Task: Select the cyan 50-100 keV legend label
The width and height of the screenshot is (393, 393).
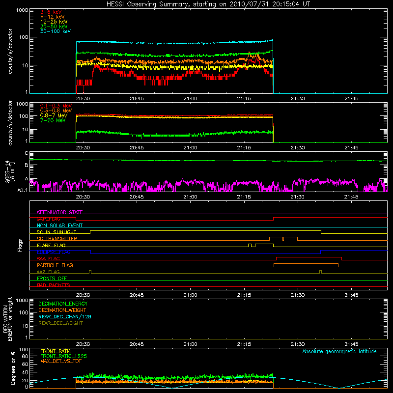Action: pos(56,31)
